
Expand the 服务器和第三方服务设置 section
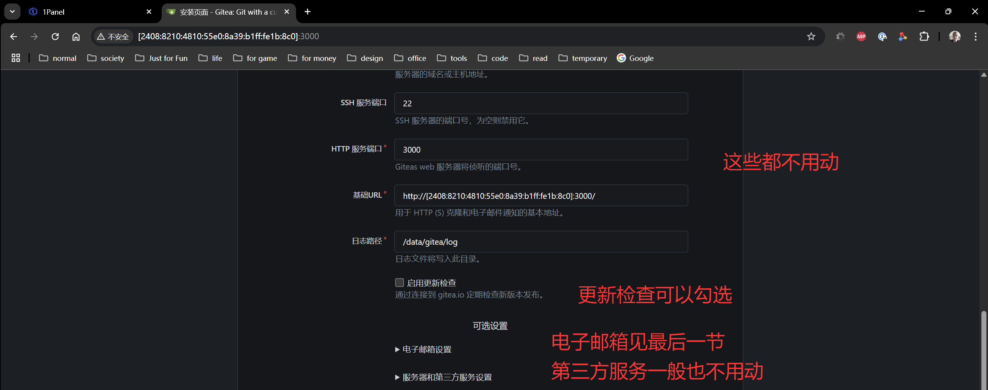pos(447,377)
